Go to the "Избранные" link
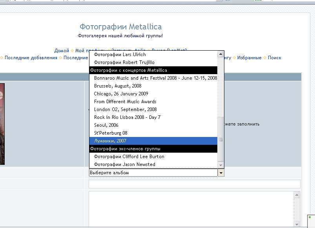The height and width of the screenshot is (228, 315). pyautogui.click(x=249, y=58)
